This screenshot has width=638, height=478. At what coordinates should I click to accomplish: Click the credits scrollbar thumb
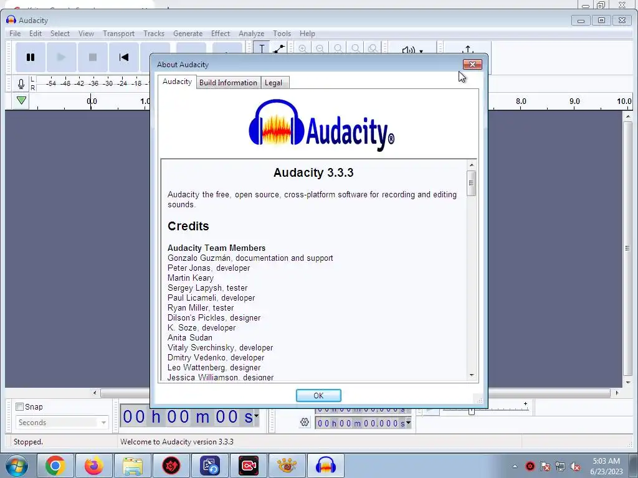click(x=472, y=184)
